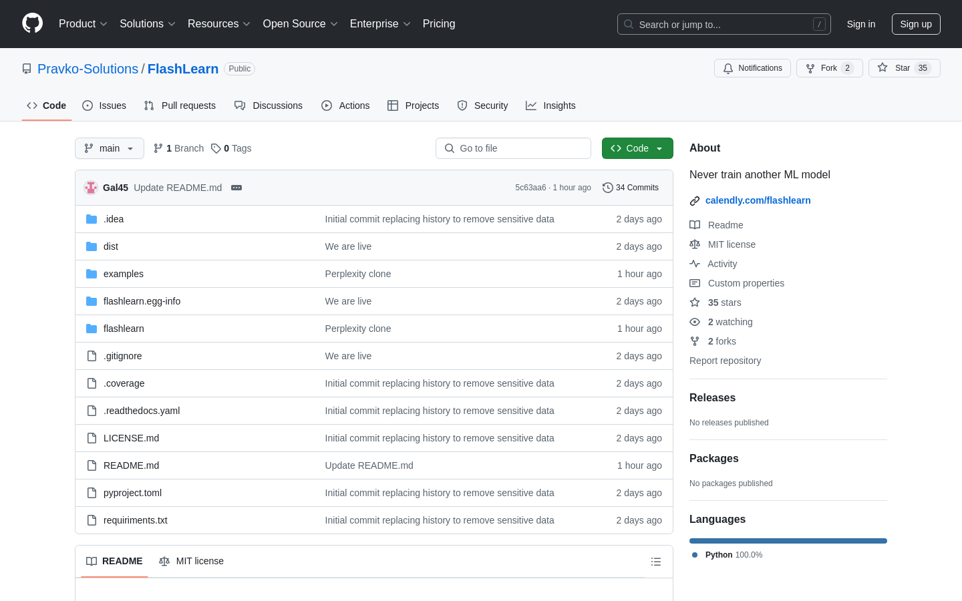
Task: Open commit hash 5c63aa6
Action: click(x=530, y=188)
